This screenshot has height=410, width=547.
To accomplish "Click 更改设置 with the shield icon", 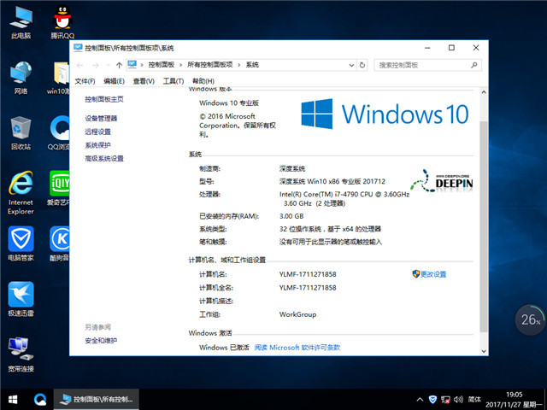I will 429,274.
